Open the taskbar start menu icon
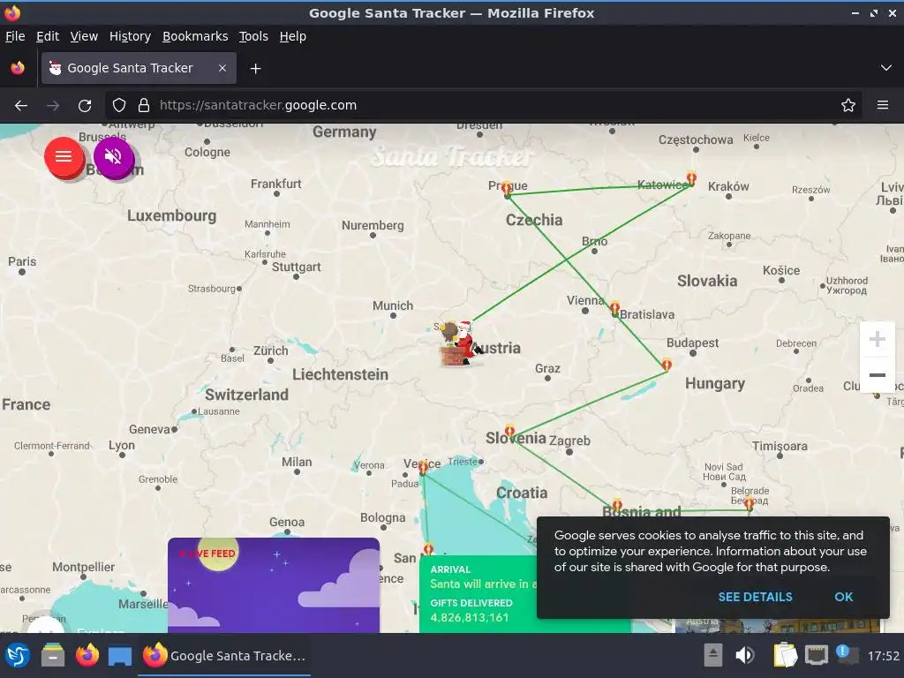Image resolution: width=904 pixels, height=678 pixels. 18,656
